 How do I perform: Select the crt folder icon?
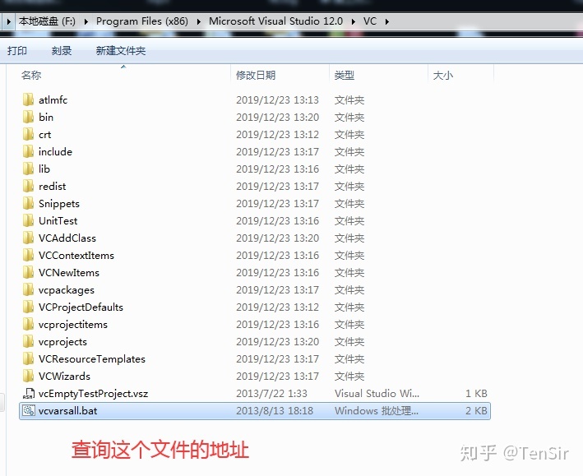coord(28,134)
